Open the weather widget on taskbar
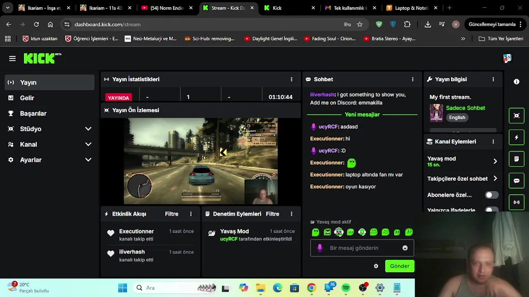 (29, 288)
